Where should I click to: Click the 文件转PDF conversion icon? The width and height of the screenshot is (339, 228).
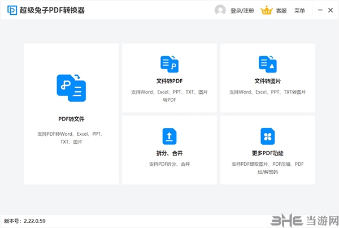(169, 64)
